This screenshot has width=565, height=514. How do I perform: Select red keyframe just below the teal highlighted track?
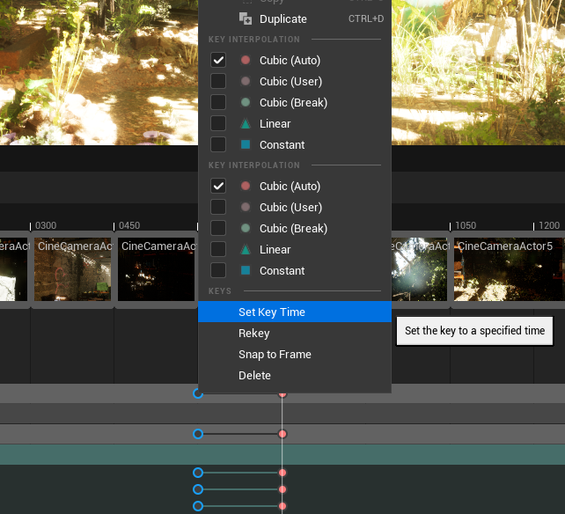282,472
